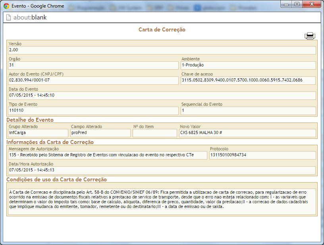Click the Data/Hora Autorização label
The image size is (324, 245).
pyautogui.click(x=31, y=164)
